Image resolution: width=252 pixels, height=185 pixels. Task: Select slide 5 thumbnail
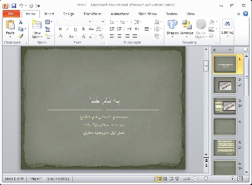tap(225, 148)
